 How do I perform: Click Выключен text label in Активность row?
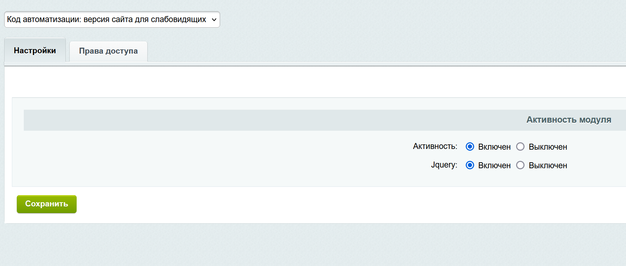[548, 147]
